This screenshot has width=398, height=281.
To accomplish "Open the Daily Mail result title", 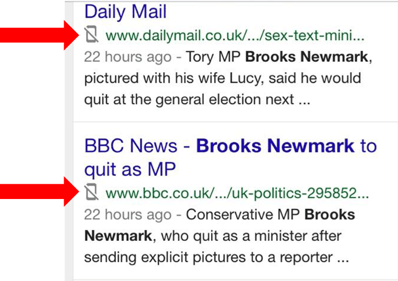I will pyautogui.click(x=125, y=11).
